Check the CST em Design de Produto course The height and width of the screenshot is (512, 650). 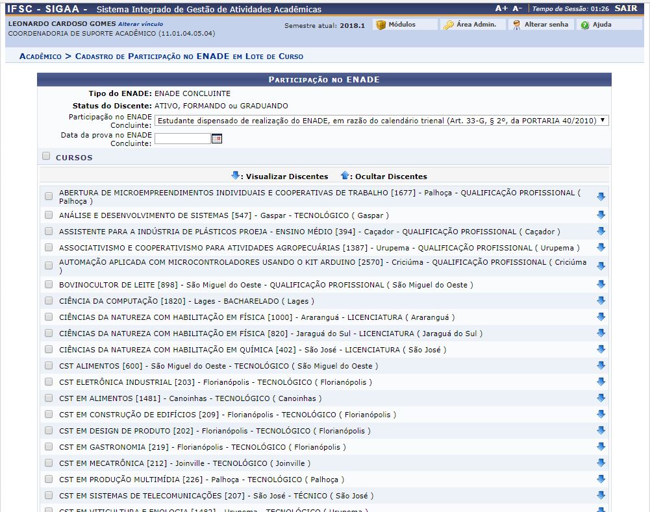pos(49,431)
